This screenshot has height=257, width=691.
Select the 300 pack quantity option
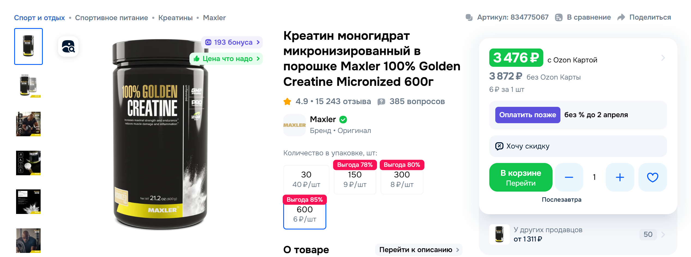point(402,180)
